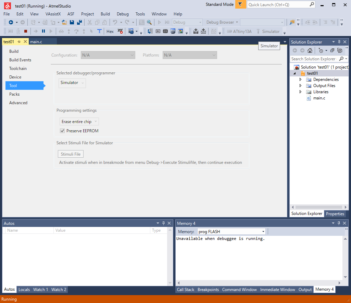The height and width of the screenshot is (303, 351).
Task: Switch to the Breakpoints tab
Action: (x=208, y=289)
